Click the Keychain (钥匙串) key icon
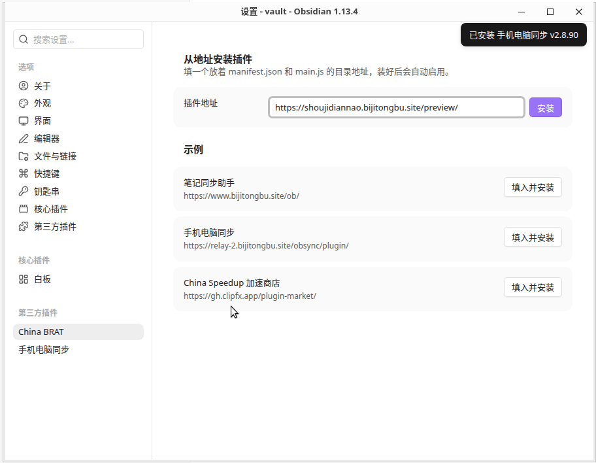The height and width of the screenshot is (463, 596). click(24, 192)
